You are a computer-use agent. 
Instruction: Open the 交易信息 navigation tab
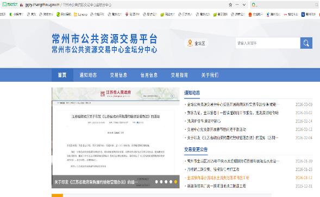pyautogui.click(x=118, y=75)
